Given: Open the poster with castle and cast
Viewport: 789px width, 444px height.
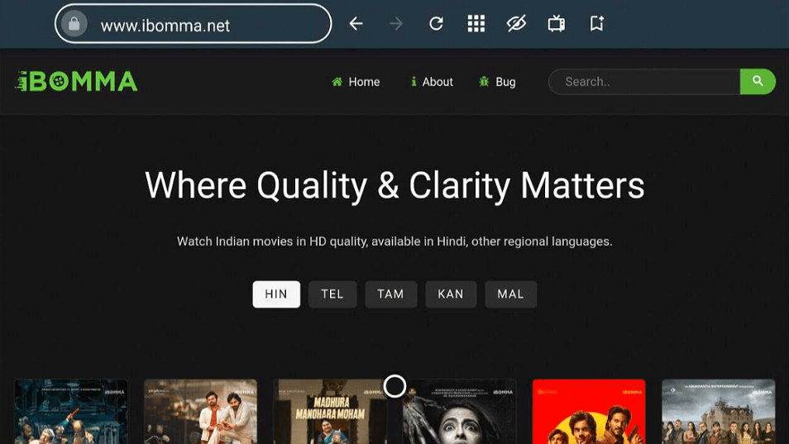Looking at the screenshot, I should (x=719, y=411).
